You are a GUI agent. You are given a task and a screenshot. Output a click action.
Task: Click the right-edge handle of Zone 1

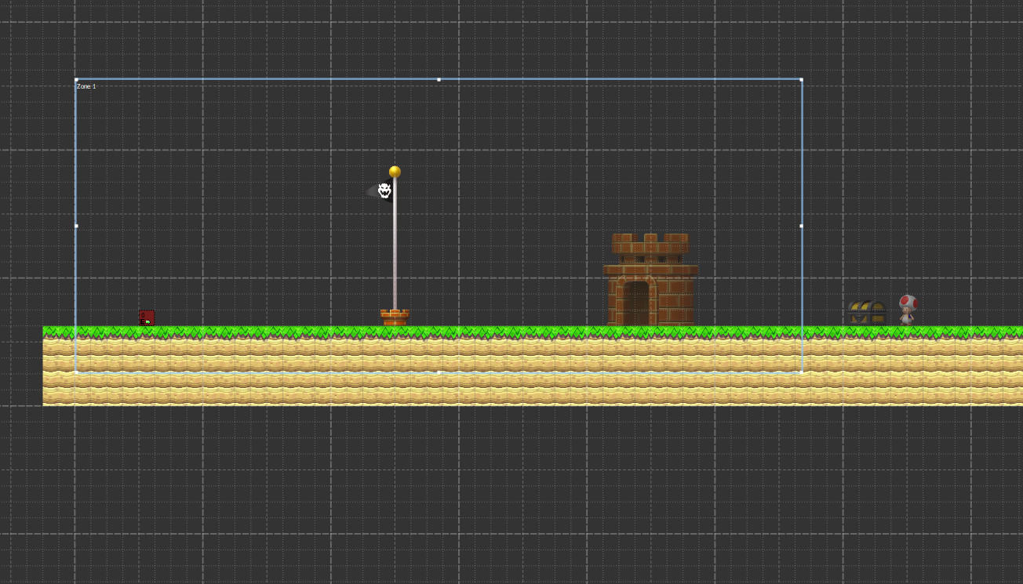[801, 225]
